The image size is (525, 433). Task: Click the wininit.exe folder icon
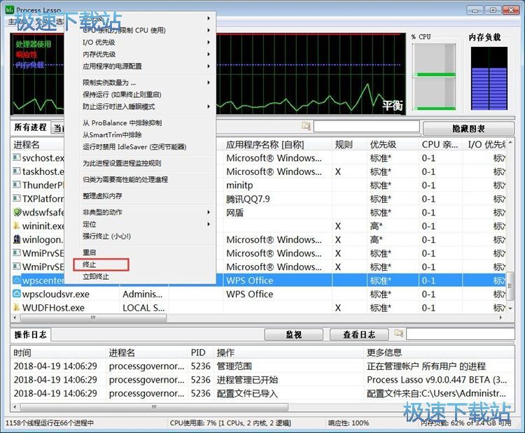[17, 226]
